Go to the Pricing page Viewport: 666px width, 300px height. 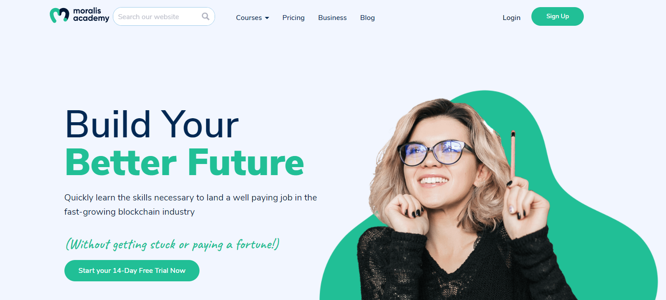point(293,18)
